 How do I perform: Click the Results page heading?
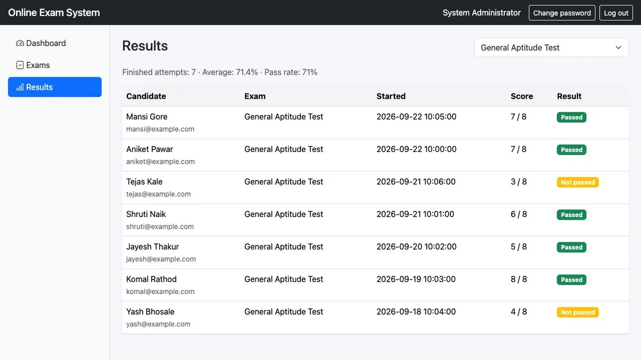pos(145,46)
